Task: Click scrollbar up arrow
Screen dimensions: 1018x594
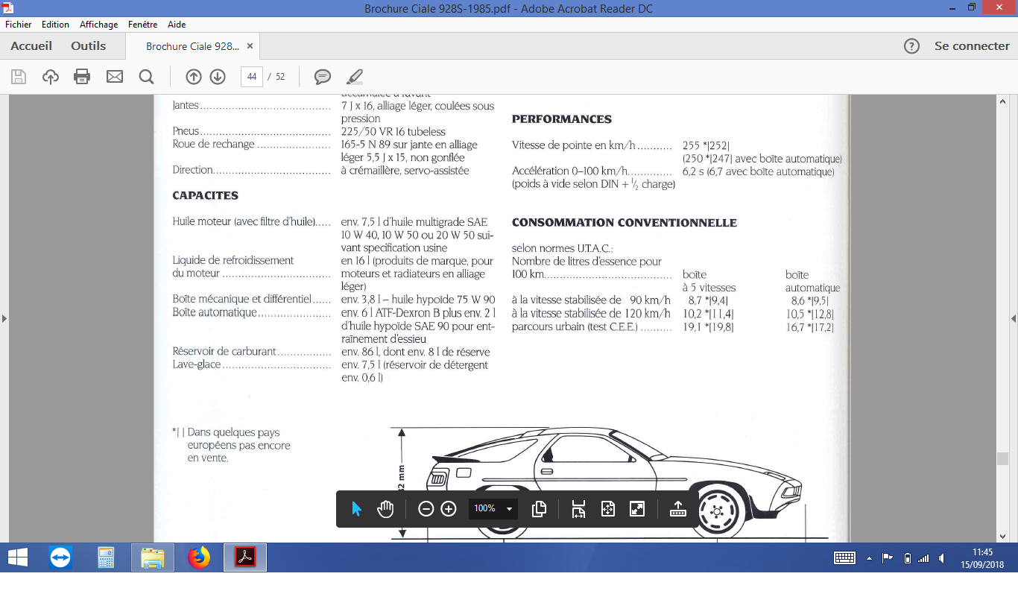Action: pyautogui.click(x=1002, y=101)
